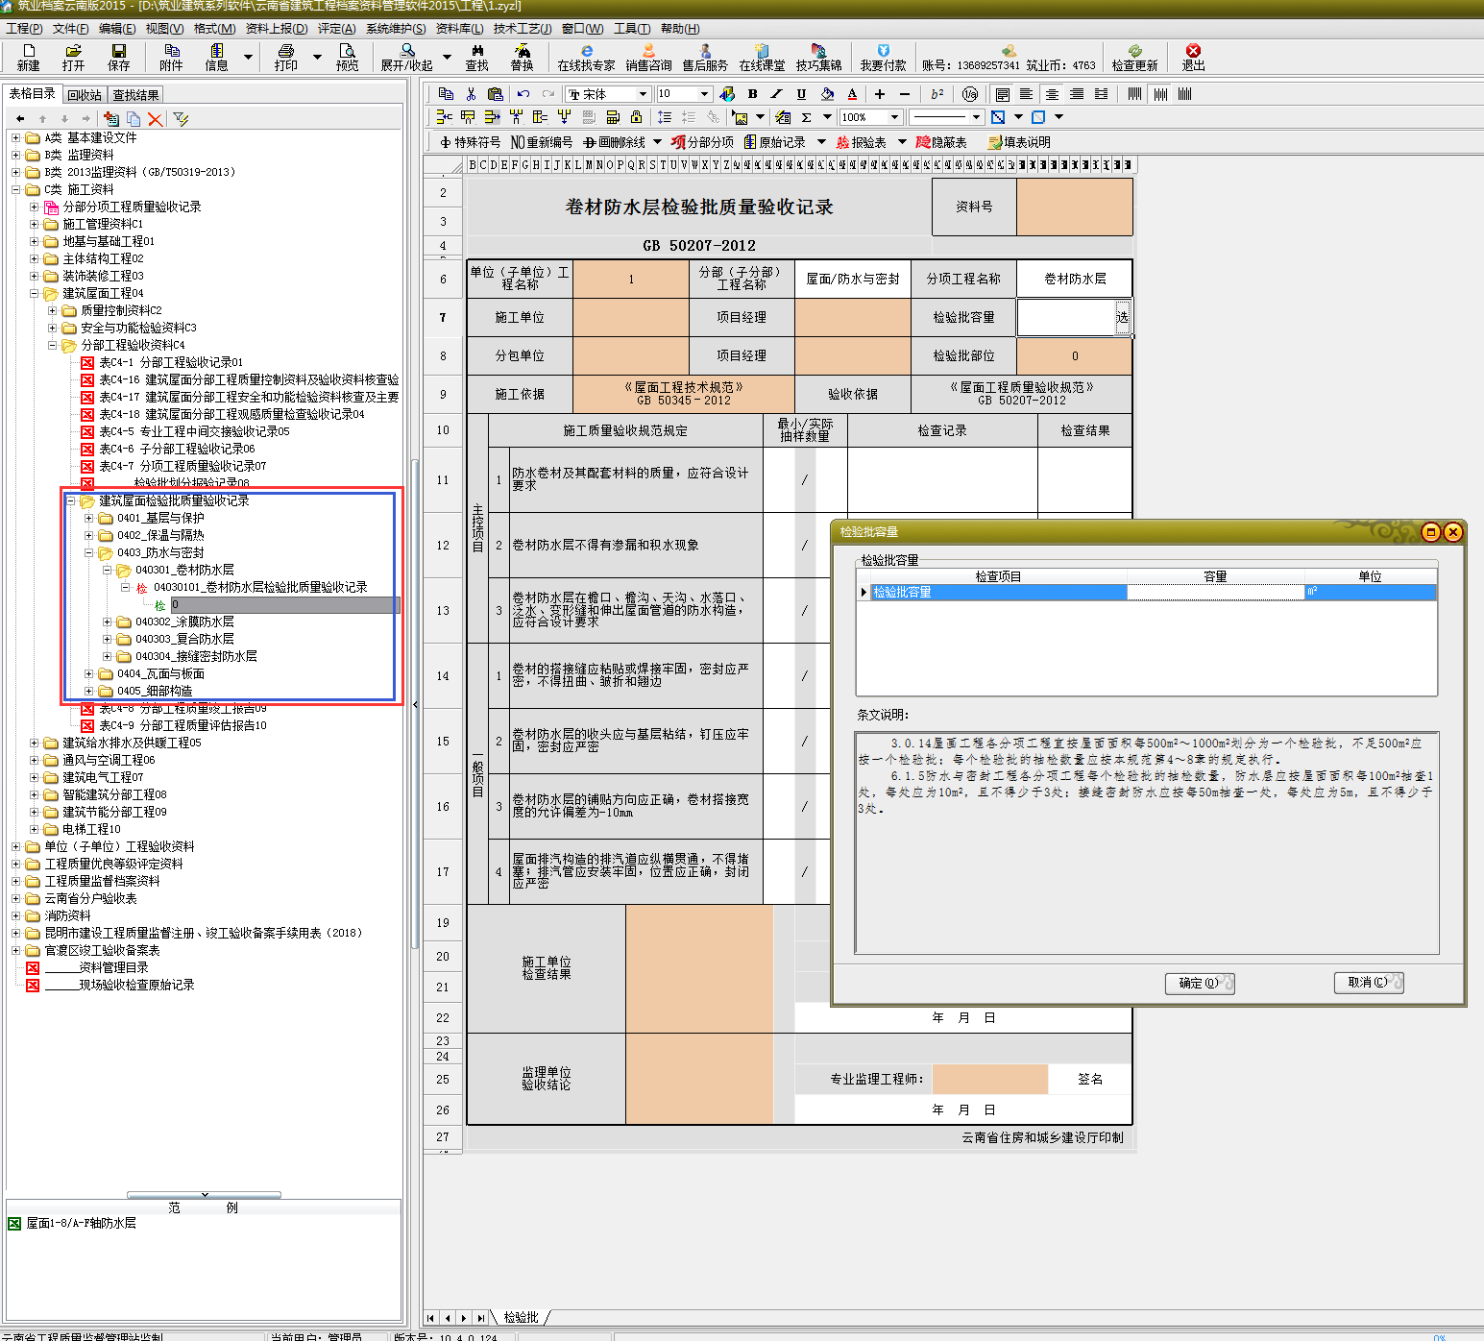Toggle underline U icon
This screenshot has height=1341, width=1484.
tap(801, 94)
